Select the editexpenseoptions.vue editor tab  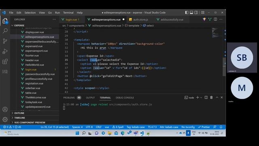coord(106,19)
